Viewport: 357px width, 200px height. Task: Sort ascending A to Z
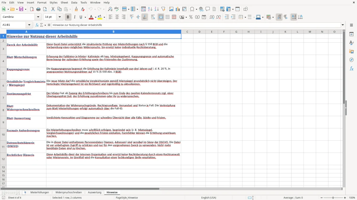(x=150, y=9)
